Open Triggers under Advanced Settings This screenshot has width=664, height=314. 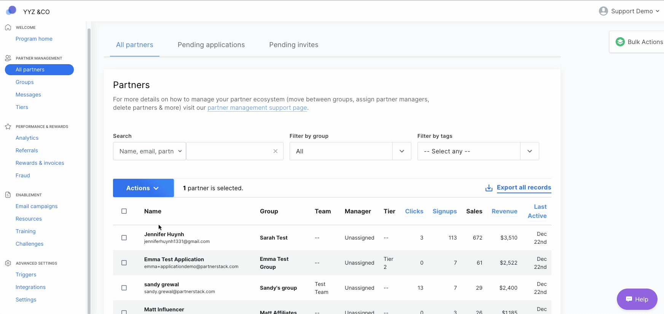click(x=26, y=275)
